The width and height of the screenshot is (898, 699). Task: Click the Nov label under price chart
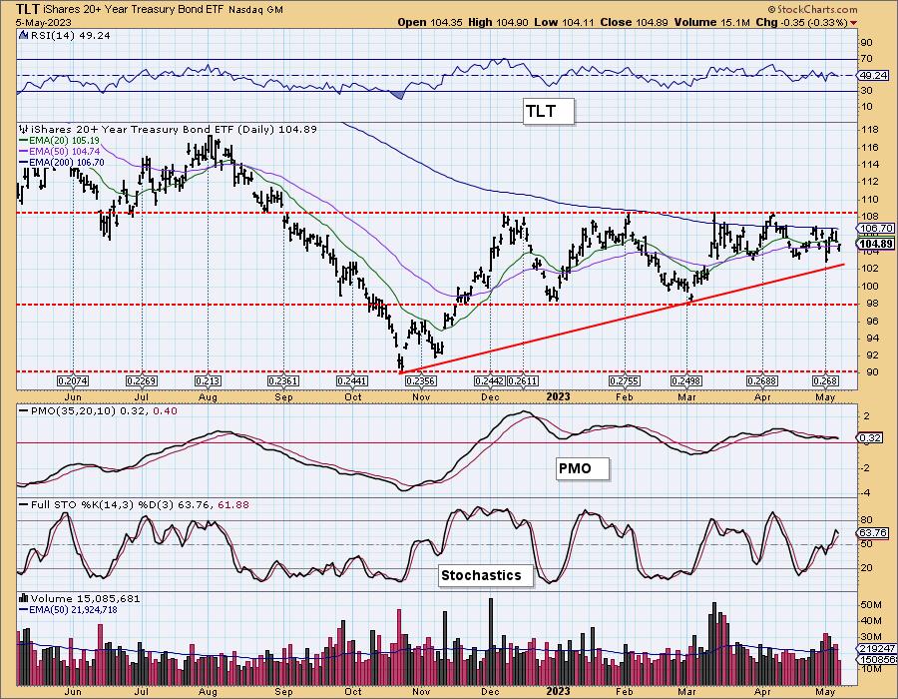tap(421, 397)
